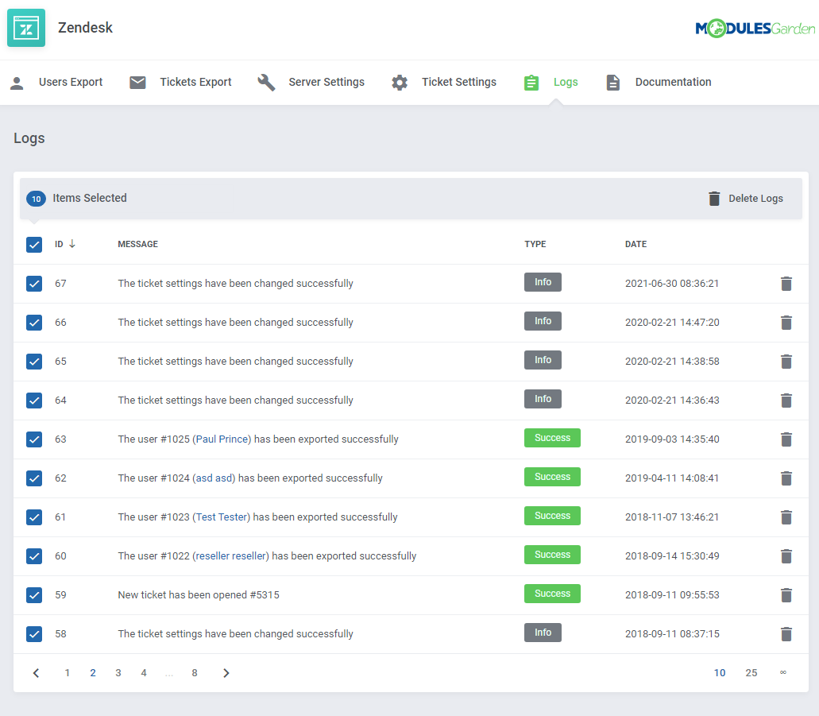Uncheck the checkbox for log 61
This screenshot has width=819, height=716.
(x=34, y=517)
